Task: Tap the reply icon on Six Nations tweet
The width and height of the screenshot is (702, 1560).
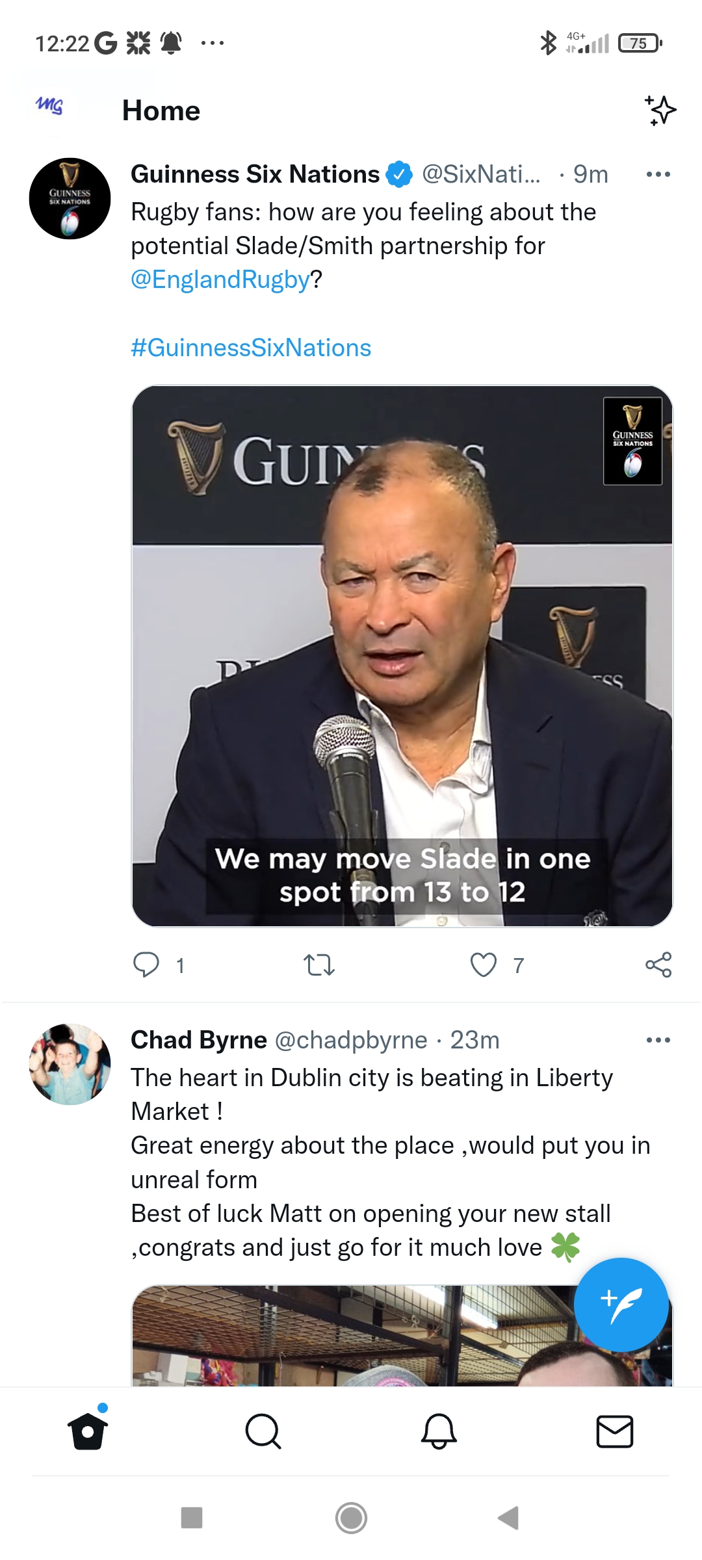Action: (x=146, y=965)
